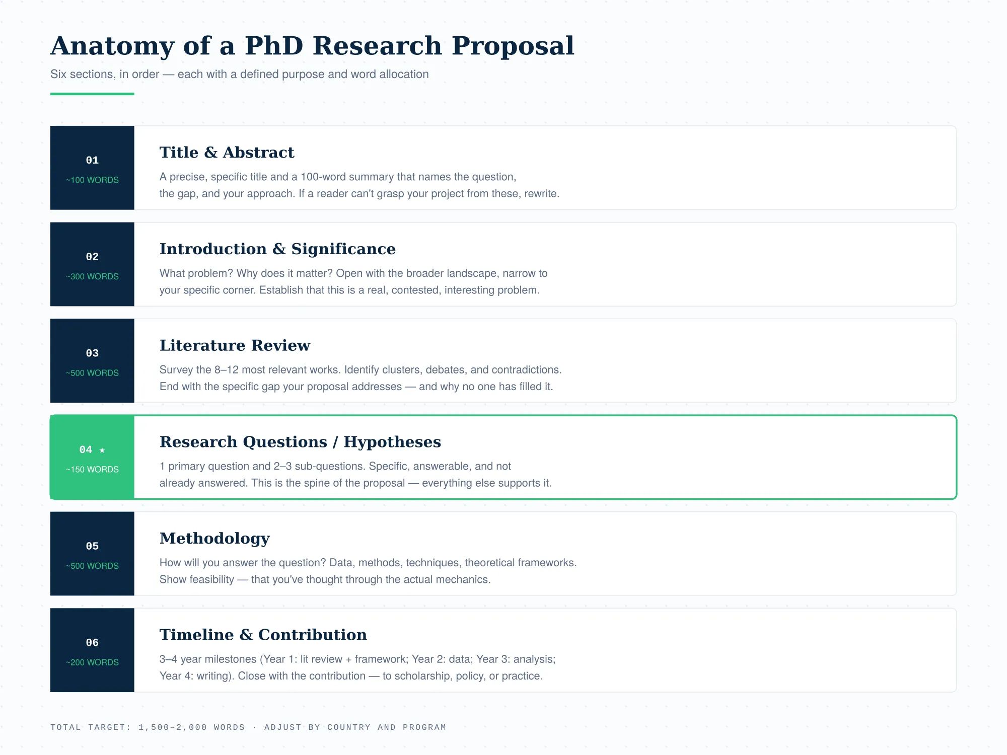This screenshot has height=755, width=1007.
Task: Select the 'Introduction & Significance' heading
Action: (x=277, y=249)
